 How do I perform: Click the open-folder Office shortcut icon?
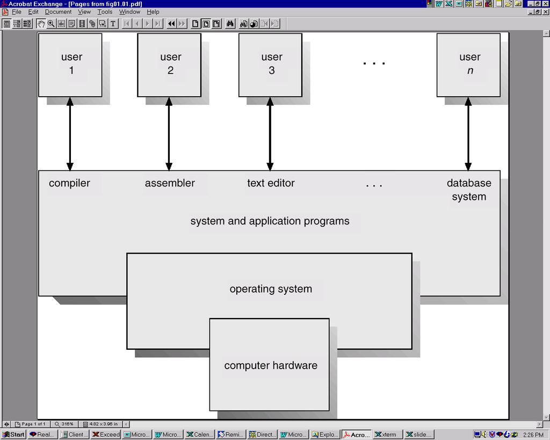(508, 4)
